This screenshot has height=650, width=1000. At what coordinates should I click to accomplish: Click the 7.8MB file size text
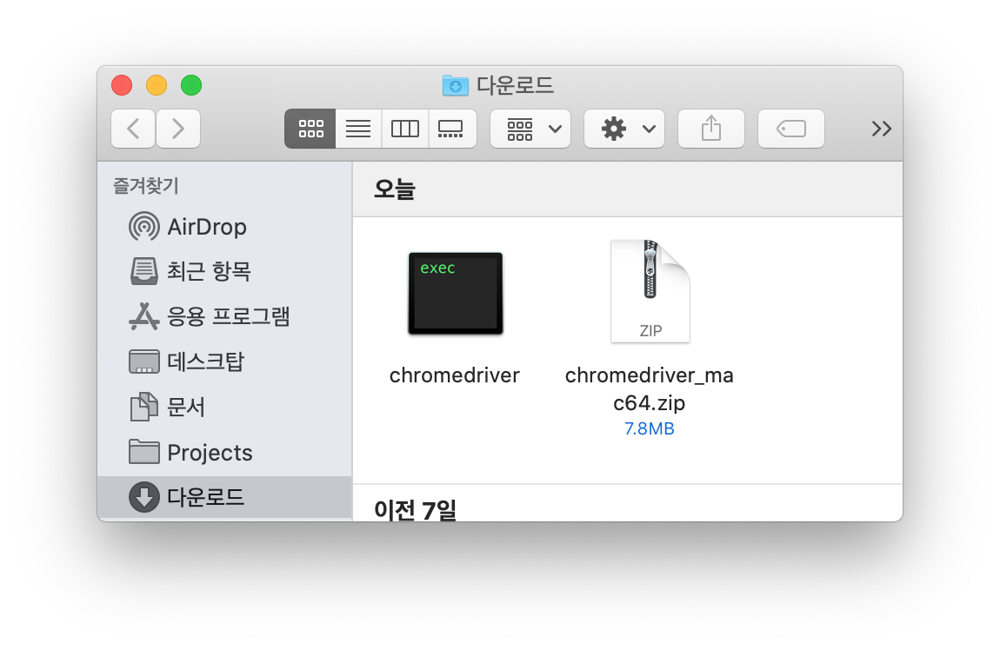click(650, 428)
